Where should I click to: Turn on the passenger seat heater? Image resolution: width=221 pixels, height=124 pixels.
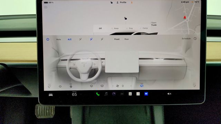194,85
